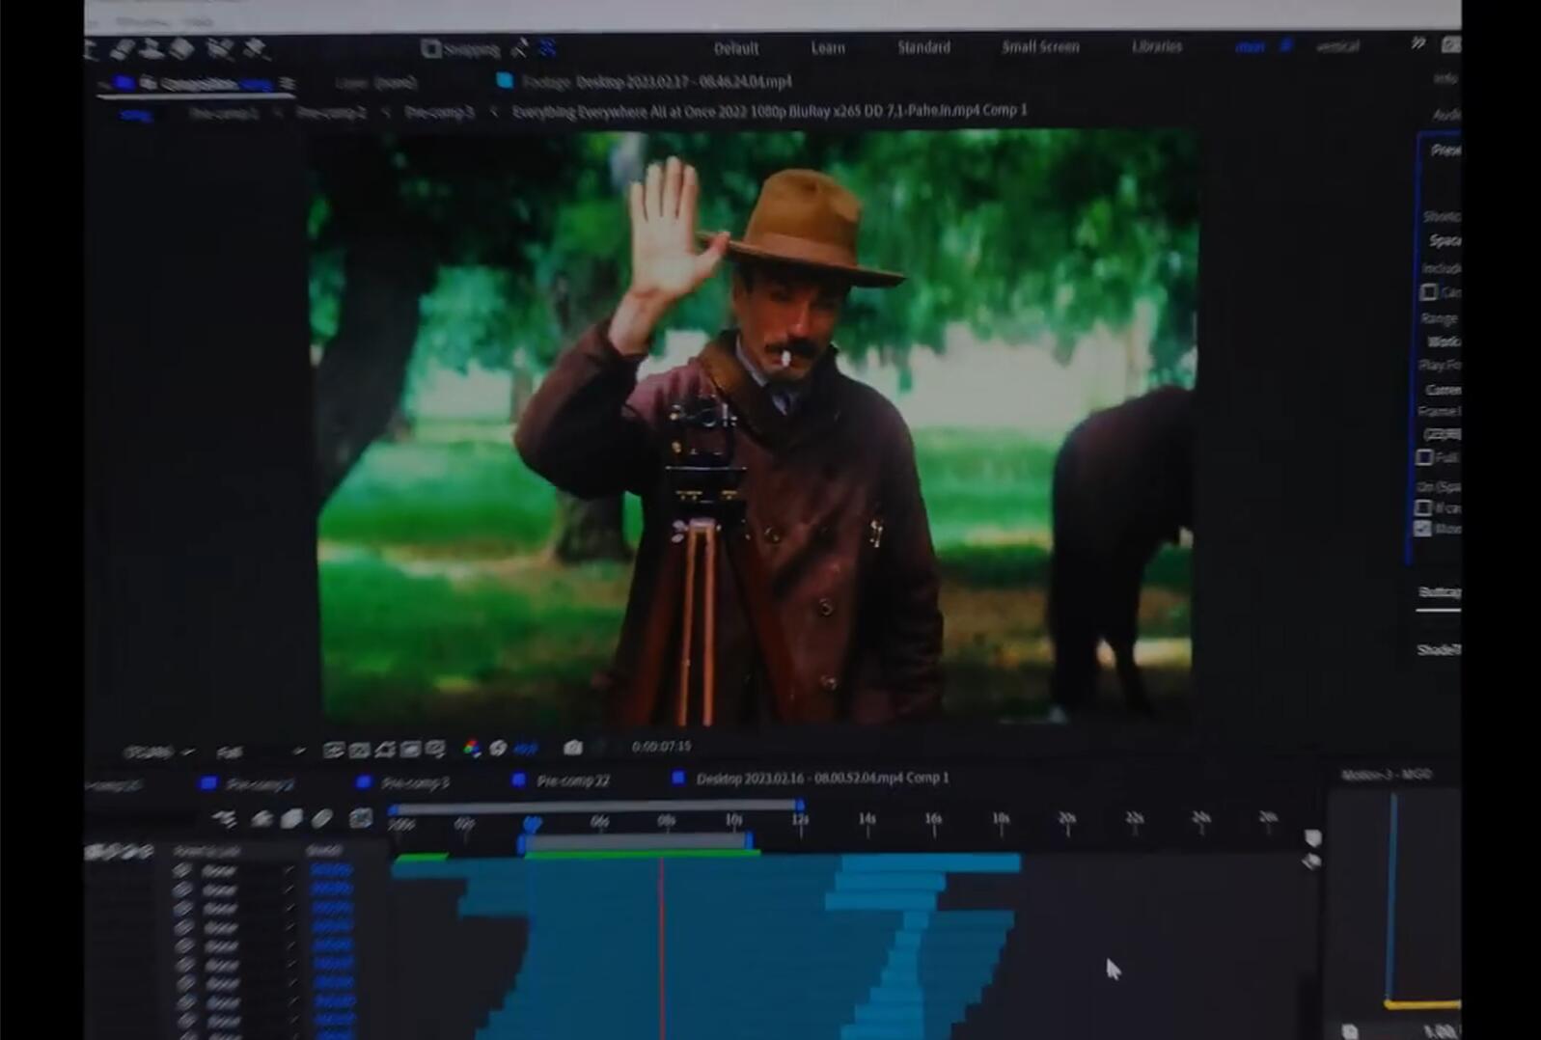Switch to the Standard workspace

tap(923, 47)
